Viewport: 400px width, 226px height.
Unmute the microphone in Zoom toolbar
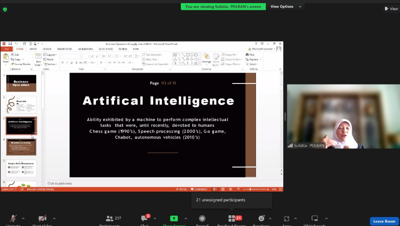coord(13,218)
